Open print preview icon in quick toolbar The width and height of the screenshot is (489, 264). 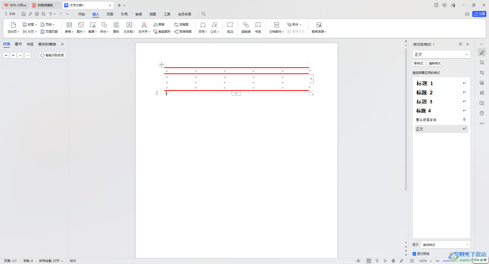tap(44, 14)
